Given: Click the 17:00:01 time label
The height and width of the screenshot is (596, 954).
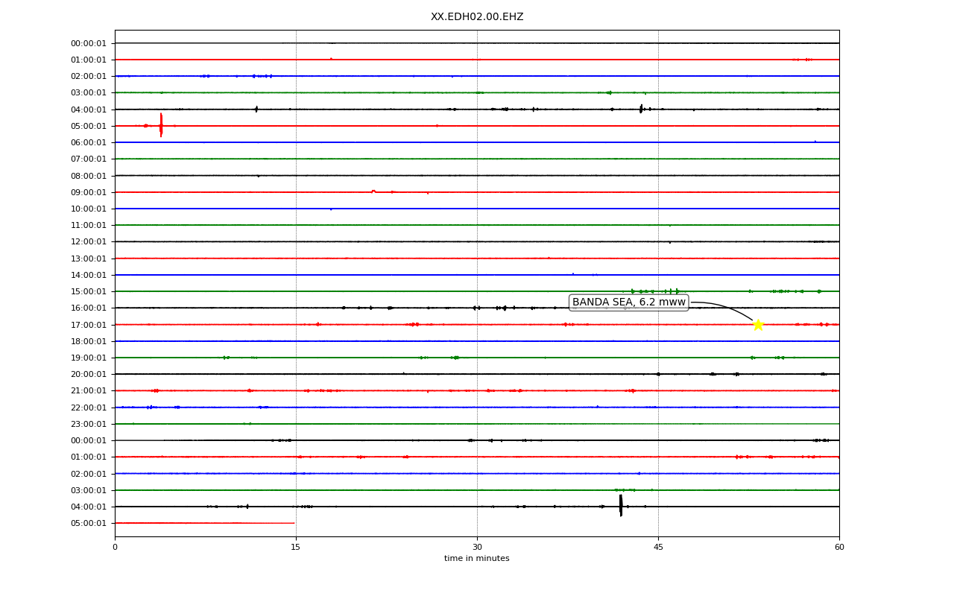Looking at the screenshot, I should (x=89, y=325).
